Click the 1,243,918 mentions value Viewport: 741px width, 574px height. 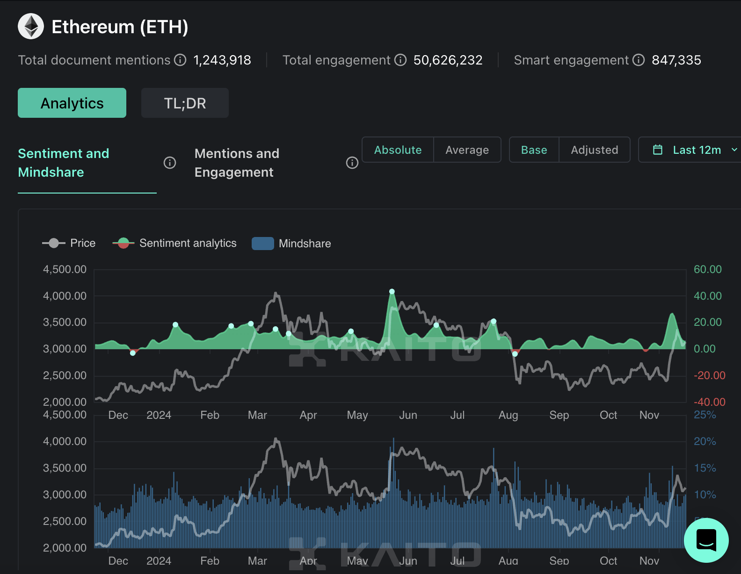pos(222,60)
